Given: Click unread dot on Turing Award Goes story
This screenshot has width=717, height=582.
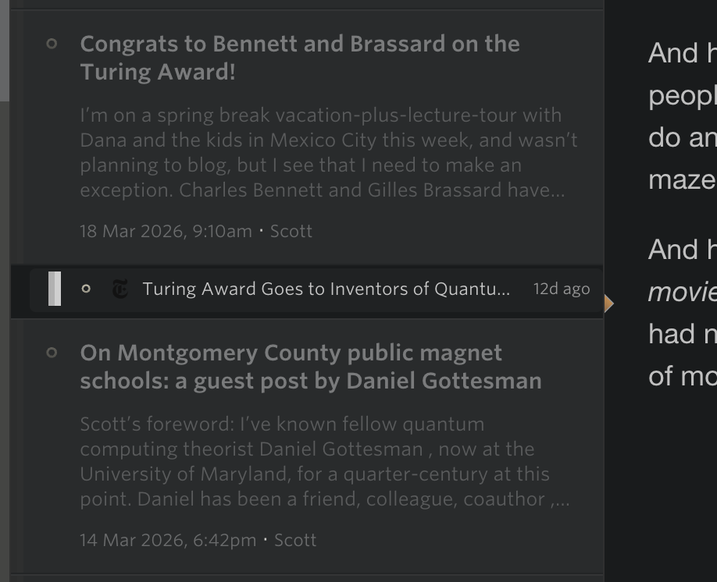Looking at the screenshot, I should tap(86, 289).
